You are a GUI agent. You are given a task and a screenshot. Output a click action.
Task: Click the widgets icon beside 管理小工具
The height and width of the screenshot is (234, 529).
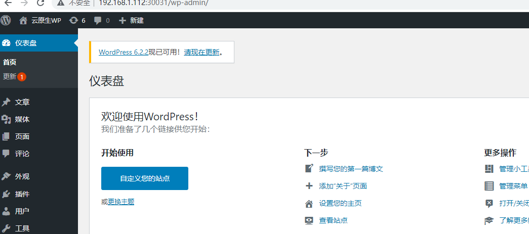(489, 169)
